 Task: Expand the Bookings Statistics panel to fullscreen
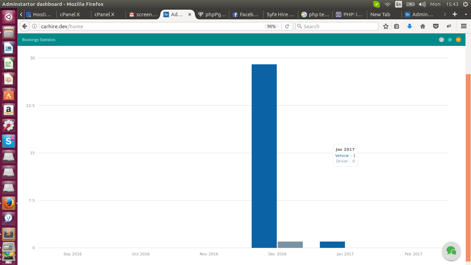click(441, 40)
